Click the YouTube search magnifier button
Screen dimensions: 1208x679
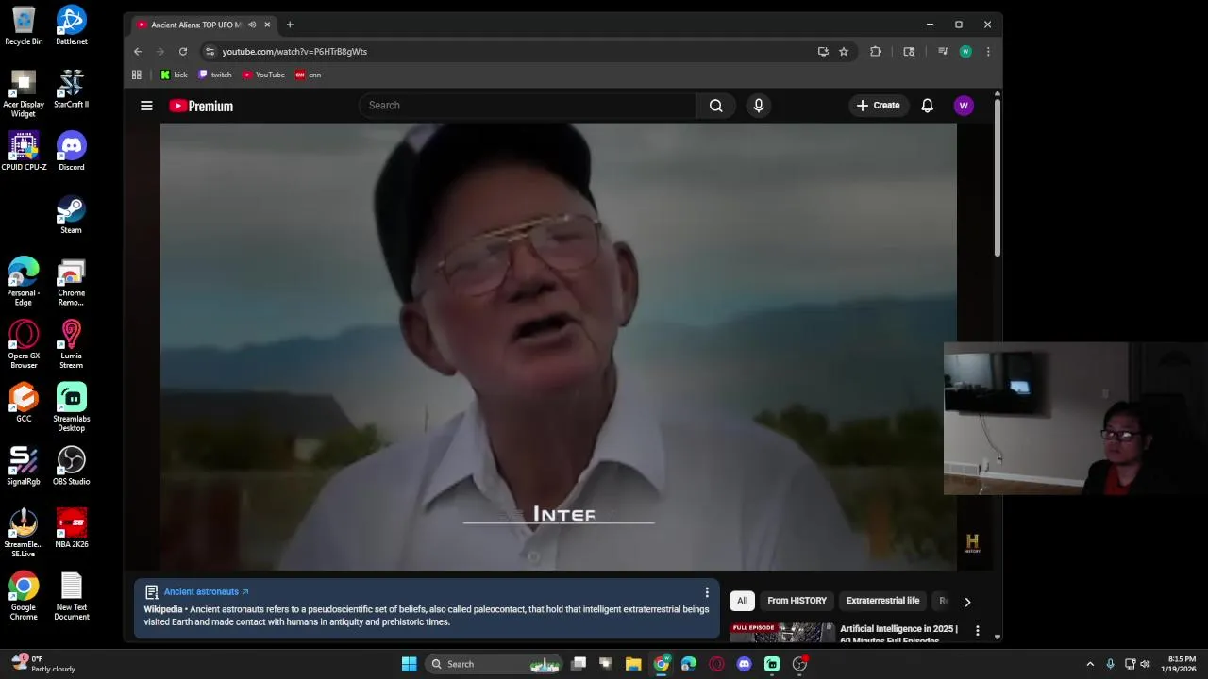point(716,106)
